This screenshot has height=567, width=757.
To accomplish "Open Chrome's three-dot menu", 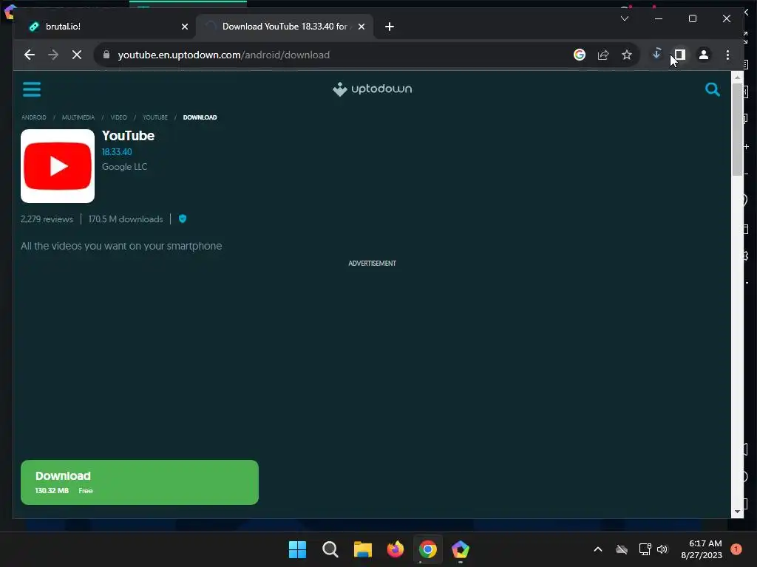I will pyautogui.click(x=727, y=55).
